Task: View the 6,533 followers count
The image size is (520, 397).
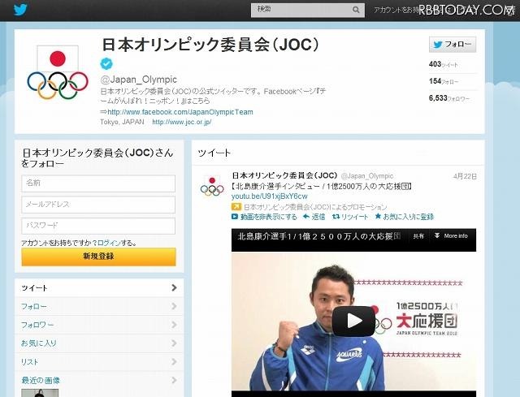Action: (x=449, y=98)
